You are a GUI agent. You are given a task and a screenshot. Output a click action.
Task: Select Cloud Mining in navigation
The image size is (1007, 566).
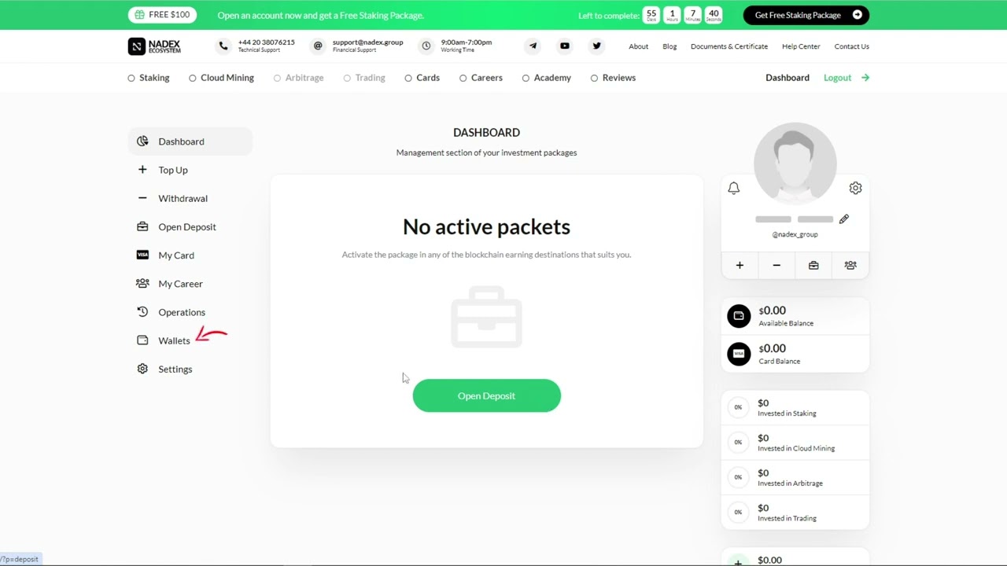click(x=221, y=78)
